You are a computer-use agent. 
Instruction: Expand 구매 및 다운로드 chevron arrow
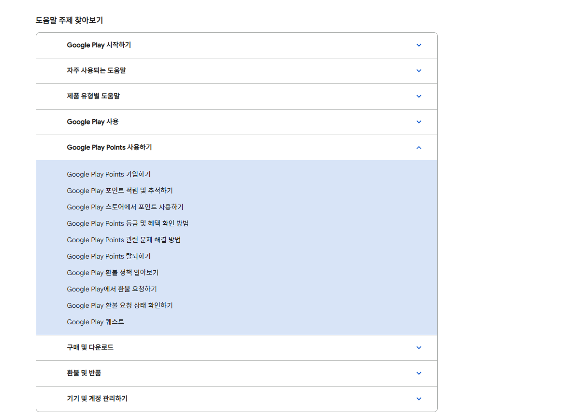tap(418, 347)
